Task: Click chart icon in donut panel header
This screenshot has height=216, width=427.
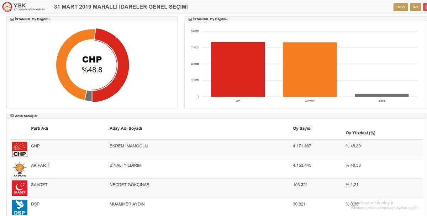Action: click(12, 19)
